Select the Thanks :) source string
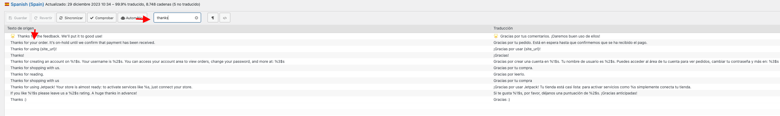Screen dimensions: 780x116 coord(18,100)
